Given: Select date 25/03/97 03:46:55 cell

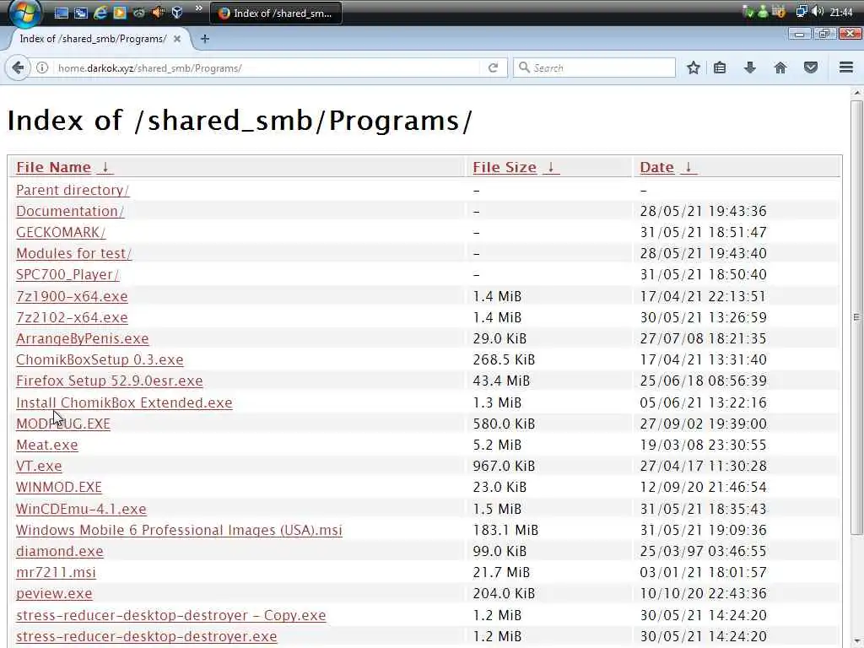Looking at the screenshot, I should pyautogui.click(x=703, y=551).
